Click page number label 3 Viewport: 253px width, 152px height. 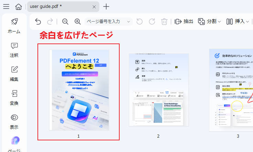click(238, 136)
